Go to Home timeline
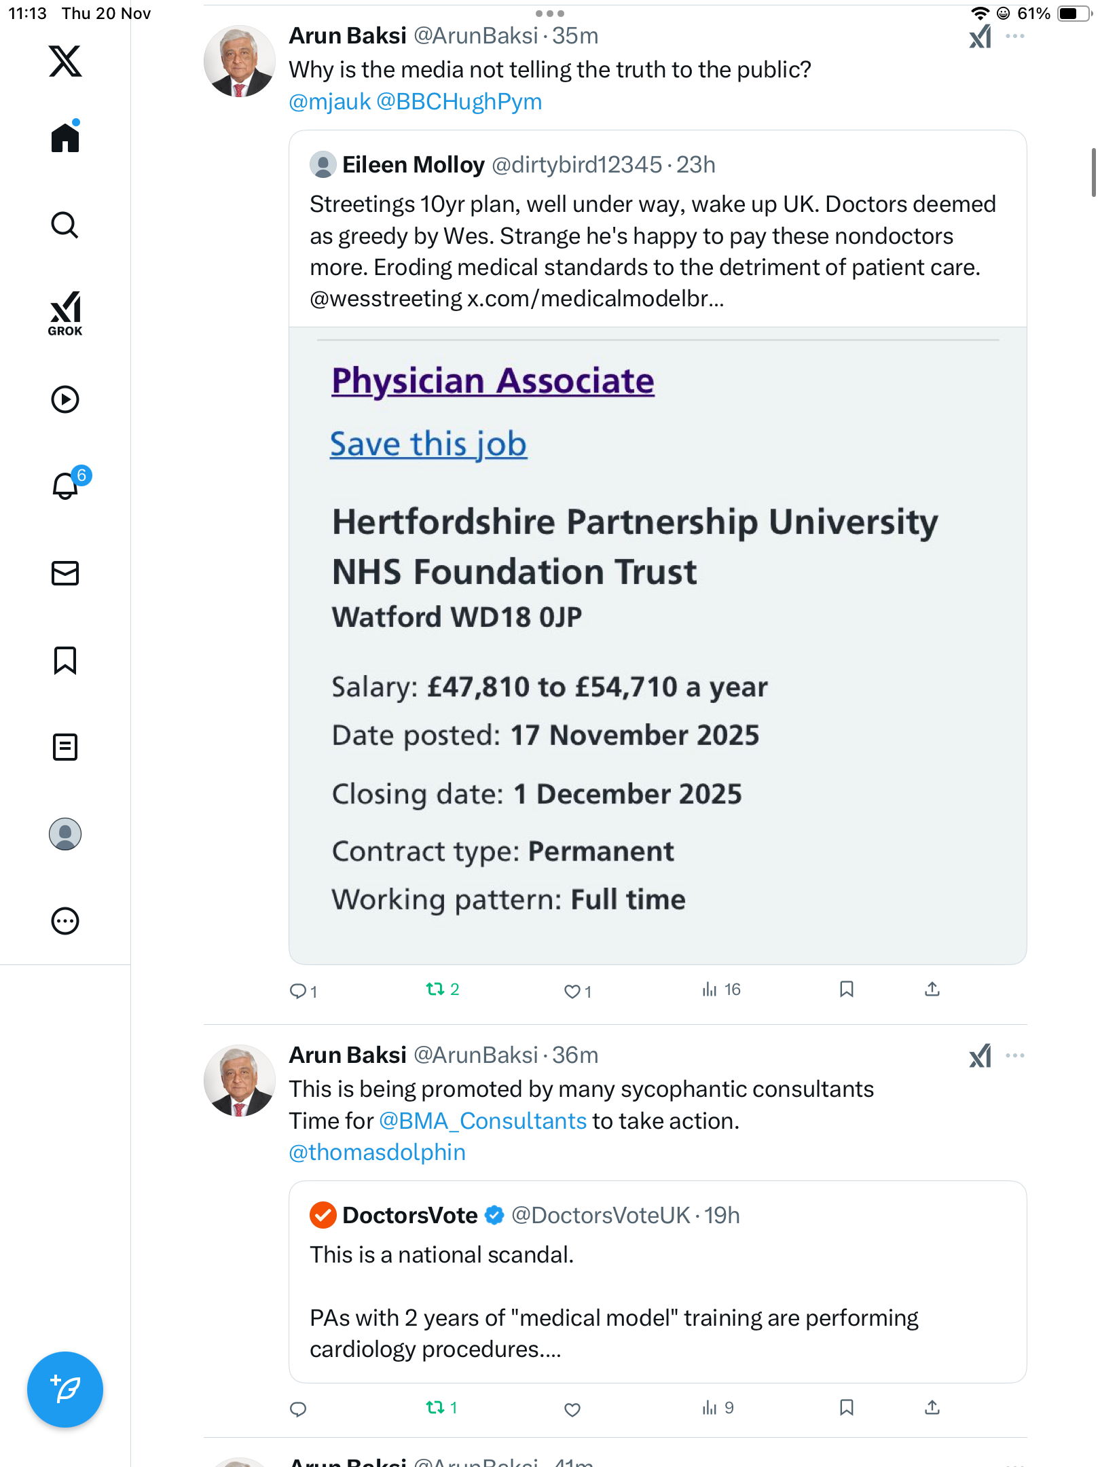The height and width of the screenshot is (1467, 1100). [x=65, y=138]
